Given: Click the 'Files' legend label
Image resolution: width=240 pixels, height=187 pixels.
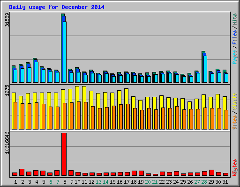Looking at the screenshot, I should click(x=234, y=37).
